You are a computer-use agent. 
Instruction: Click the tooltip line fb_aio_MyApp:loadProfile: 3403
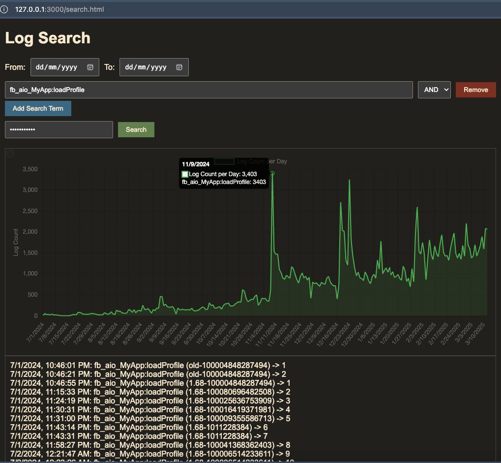click(224, 182)
